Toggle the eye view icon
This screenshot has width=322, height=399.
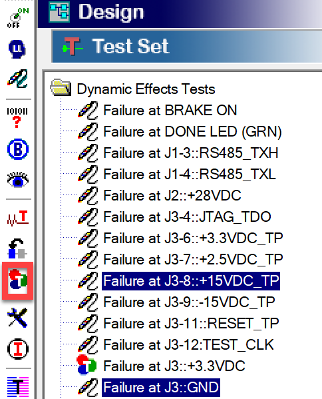coord(17,180)
